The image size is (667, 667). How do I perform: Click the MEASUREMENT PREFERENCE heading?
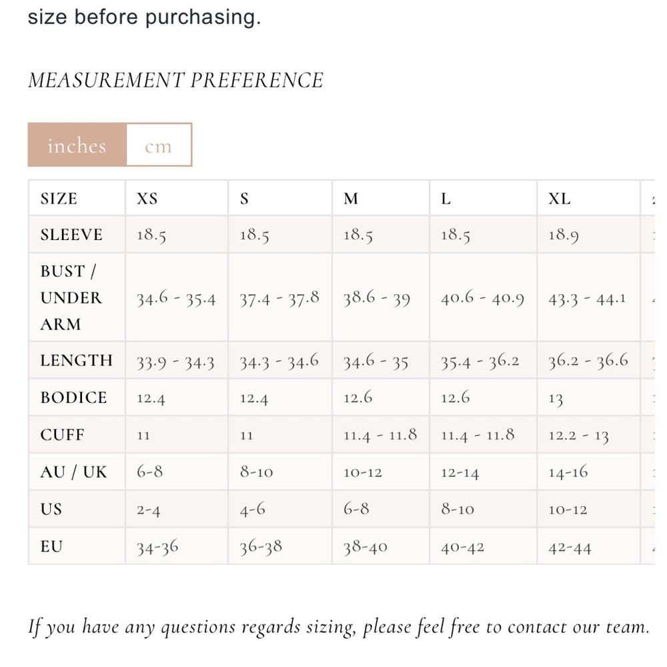[175, 80]
